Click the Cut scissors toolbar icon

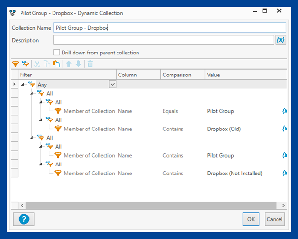coord(37,64)
